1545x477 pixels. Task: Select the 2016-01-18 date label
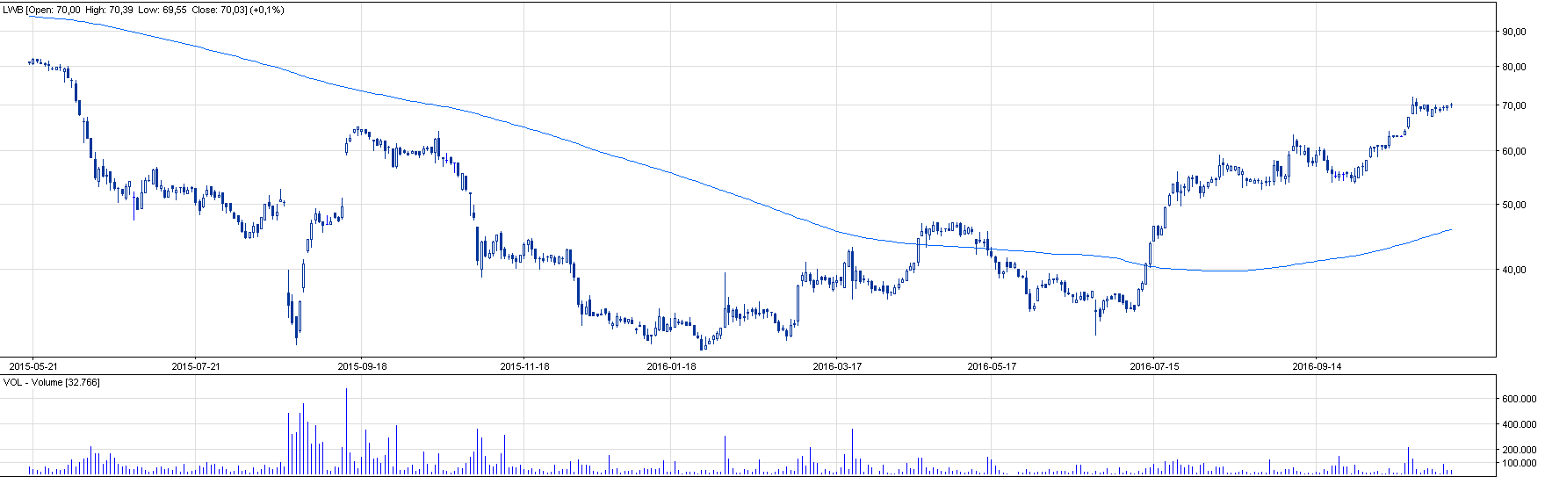pos(671,366)
